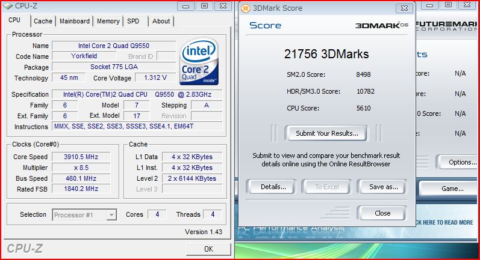
Task: Open the Memory tab
Action: (108, 21)
